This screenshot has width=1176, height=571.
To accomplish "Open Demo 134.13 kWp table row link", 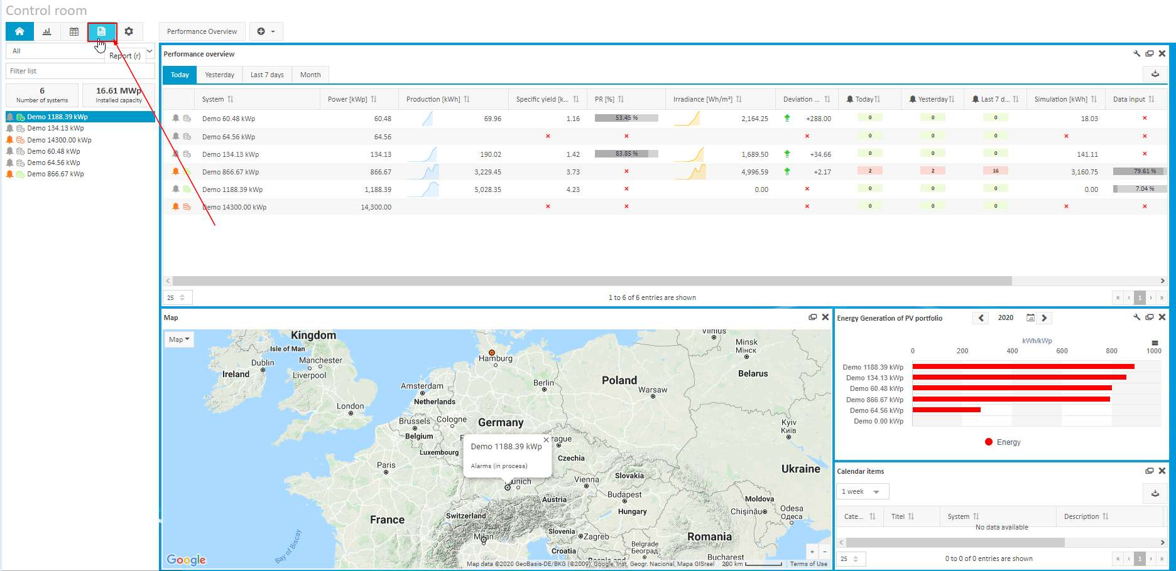I will coord(231,154).
